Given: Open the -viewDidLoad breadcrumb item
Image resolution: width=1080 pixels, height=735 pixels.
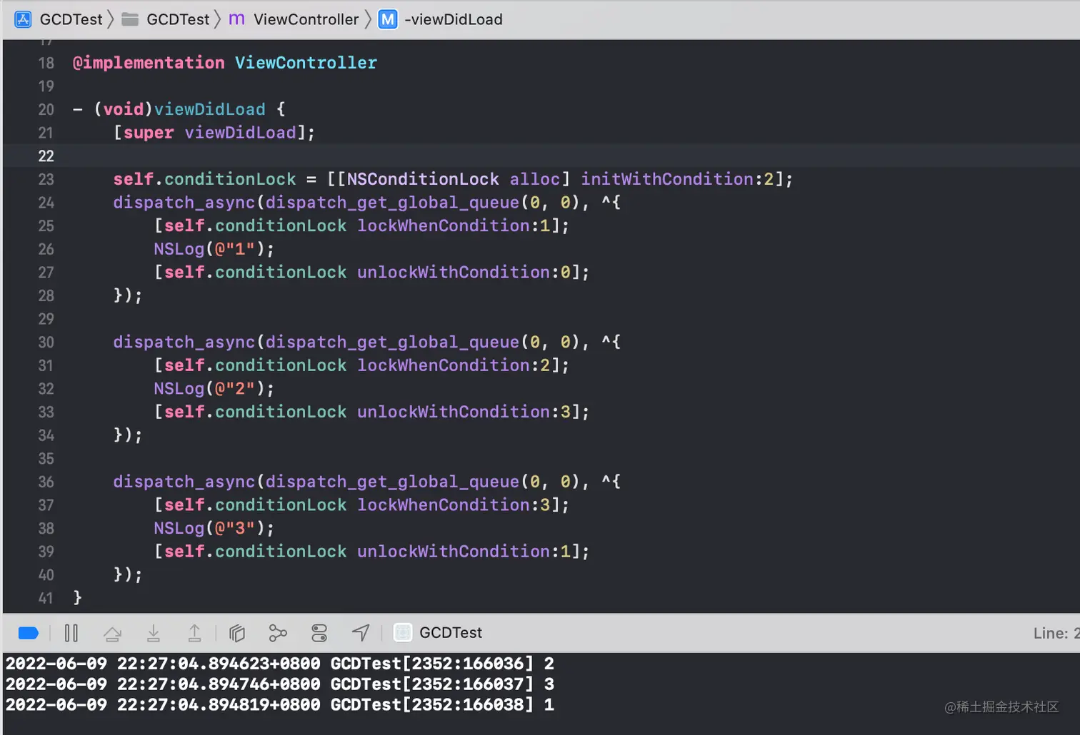Looking at the screenshot, I should pyautogui.click(x=454, y=19).
